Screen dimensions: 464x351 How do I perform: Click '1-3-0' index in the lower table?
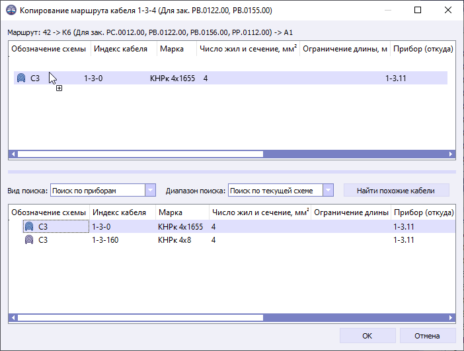pyautogui.click(x=101, y=226)
